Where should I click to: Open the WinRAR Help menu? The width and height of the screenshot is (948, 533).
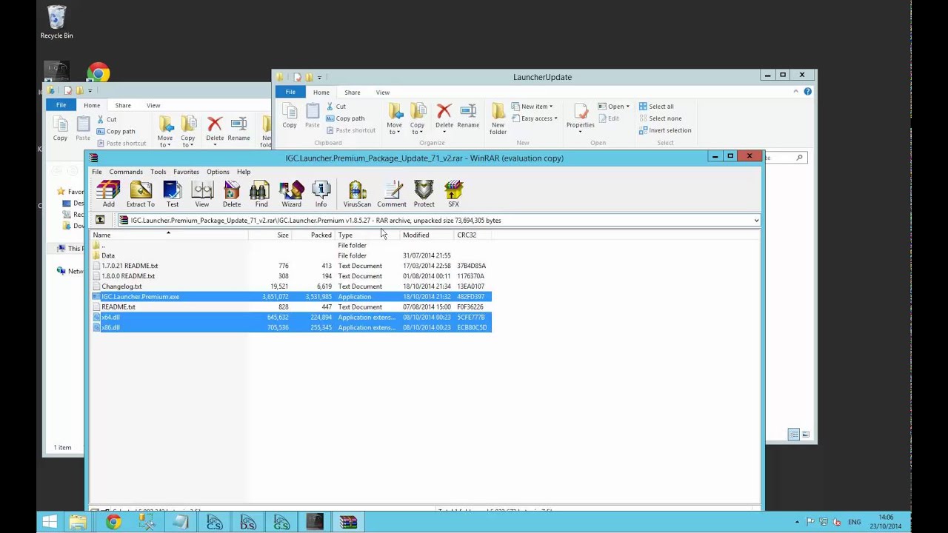pyautogui.click(x=244, y=172)
